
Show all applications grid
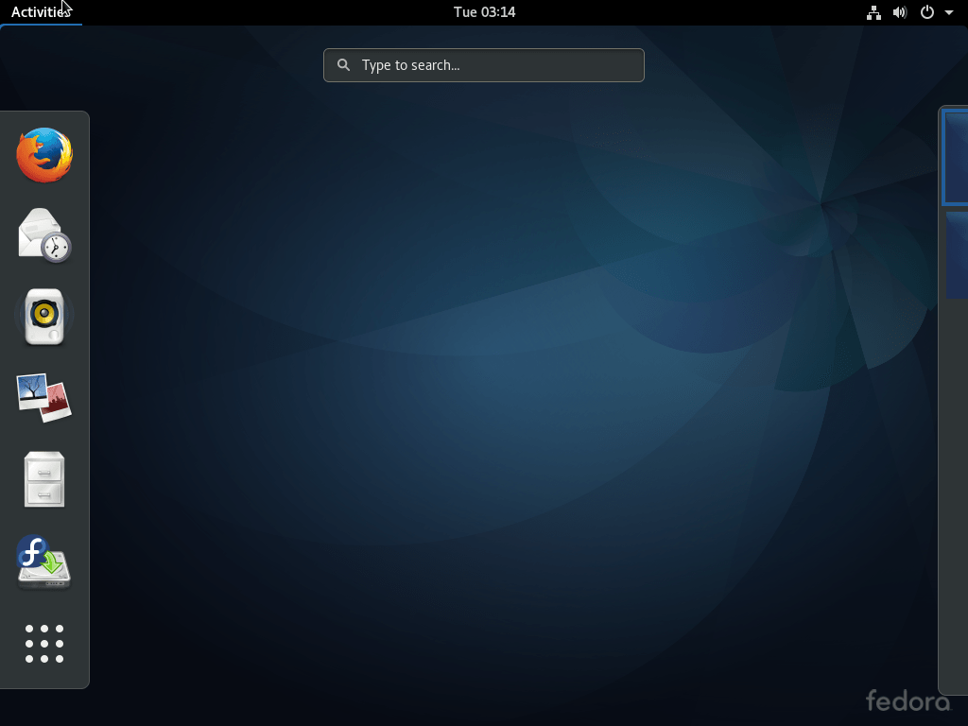(x=44, y=644)
